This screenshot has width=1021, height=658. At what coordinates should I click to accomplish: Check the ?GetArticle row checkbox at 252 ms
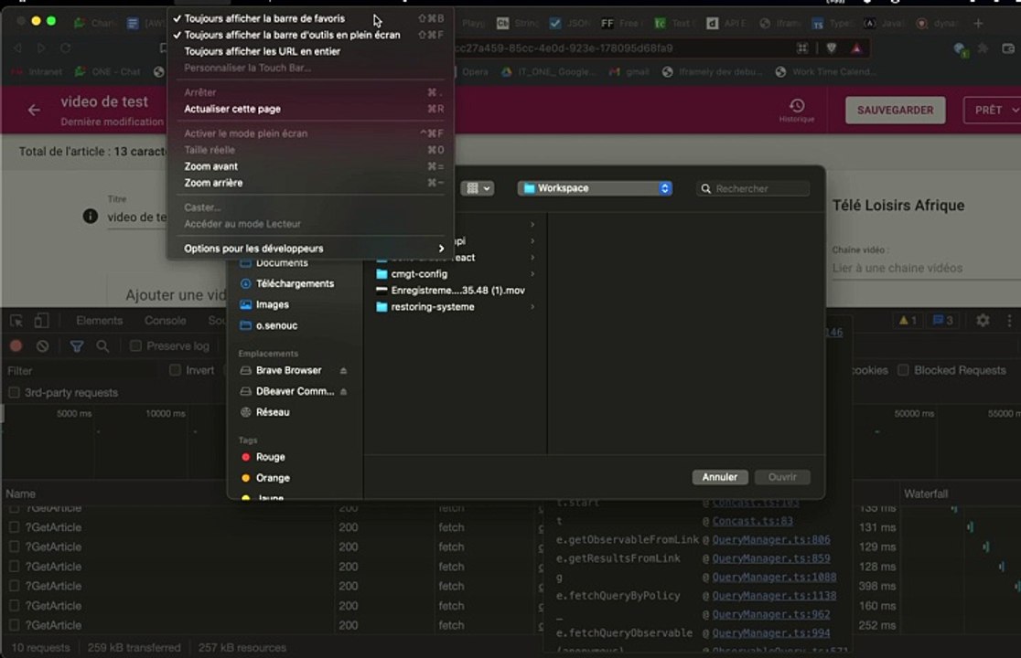click(x=14, y=625)
